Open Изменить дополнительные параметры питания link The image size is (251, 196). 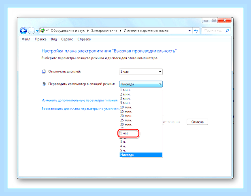[x=79, y=100]
